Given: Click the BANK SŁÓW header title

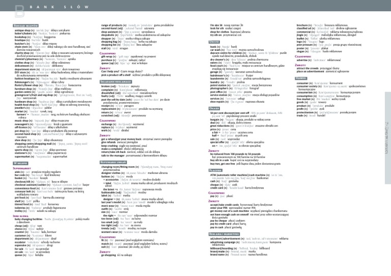Looking at the screenshot, I should tap(59, 7).
